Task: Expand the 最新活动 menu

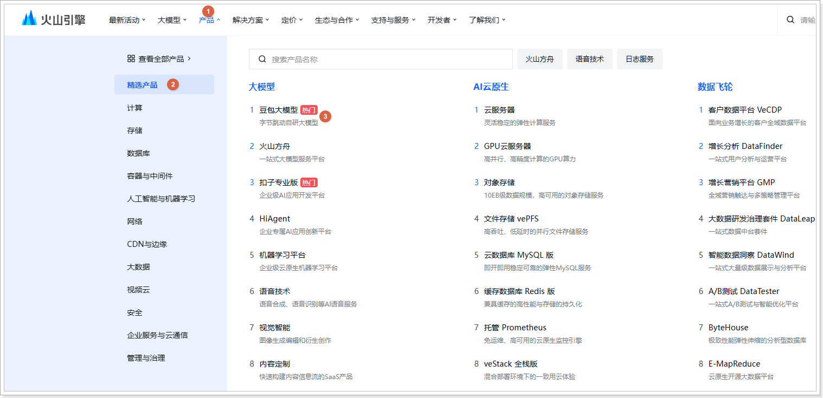Action: point(127,20)
